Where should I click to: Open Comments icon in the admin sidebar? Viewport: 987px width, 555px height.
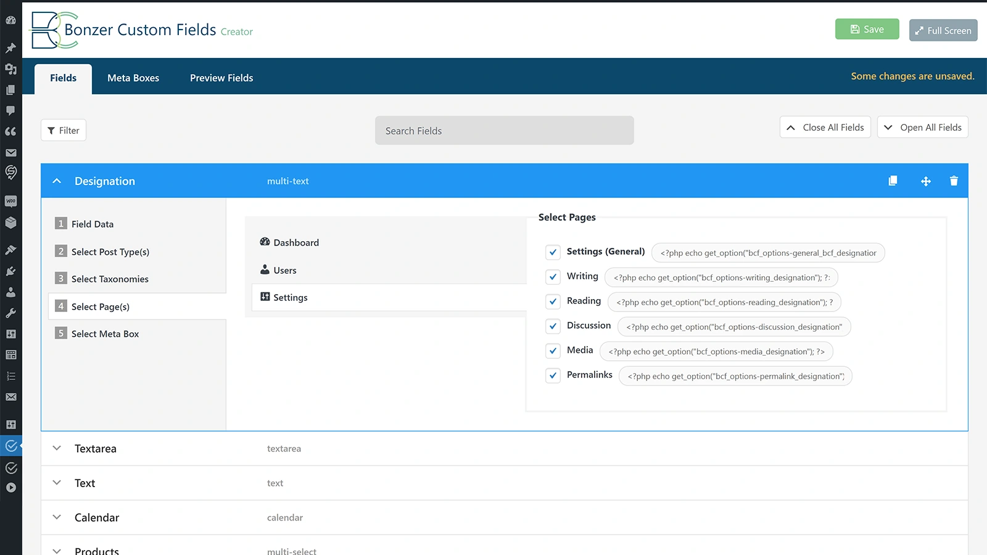tap(11, 111)
